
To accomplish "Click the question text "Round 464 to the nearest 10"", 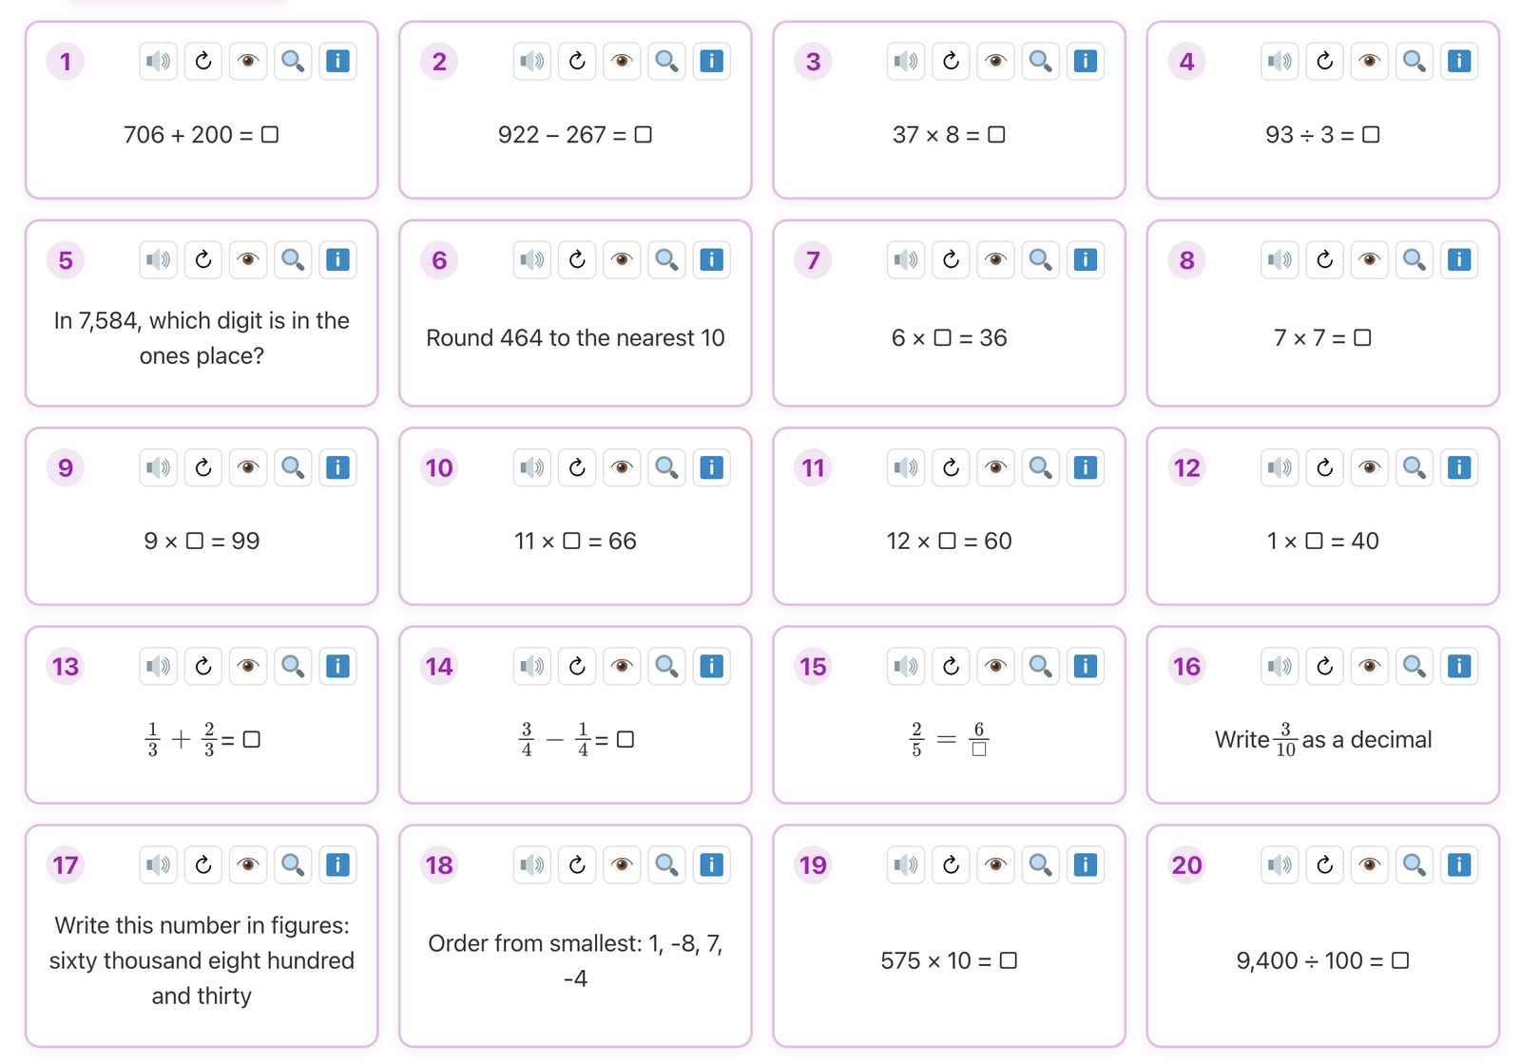I will (575, 338).
